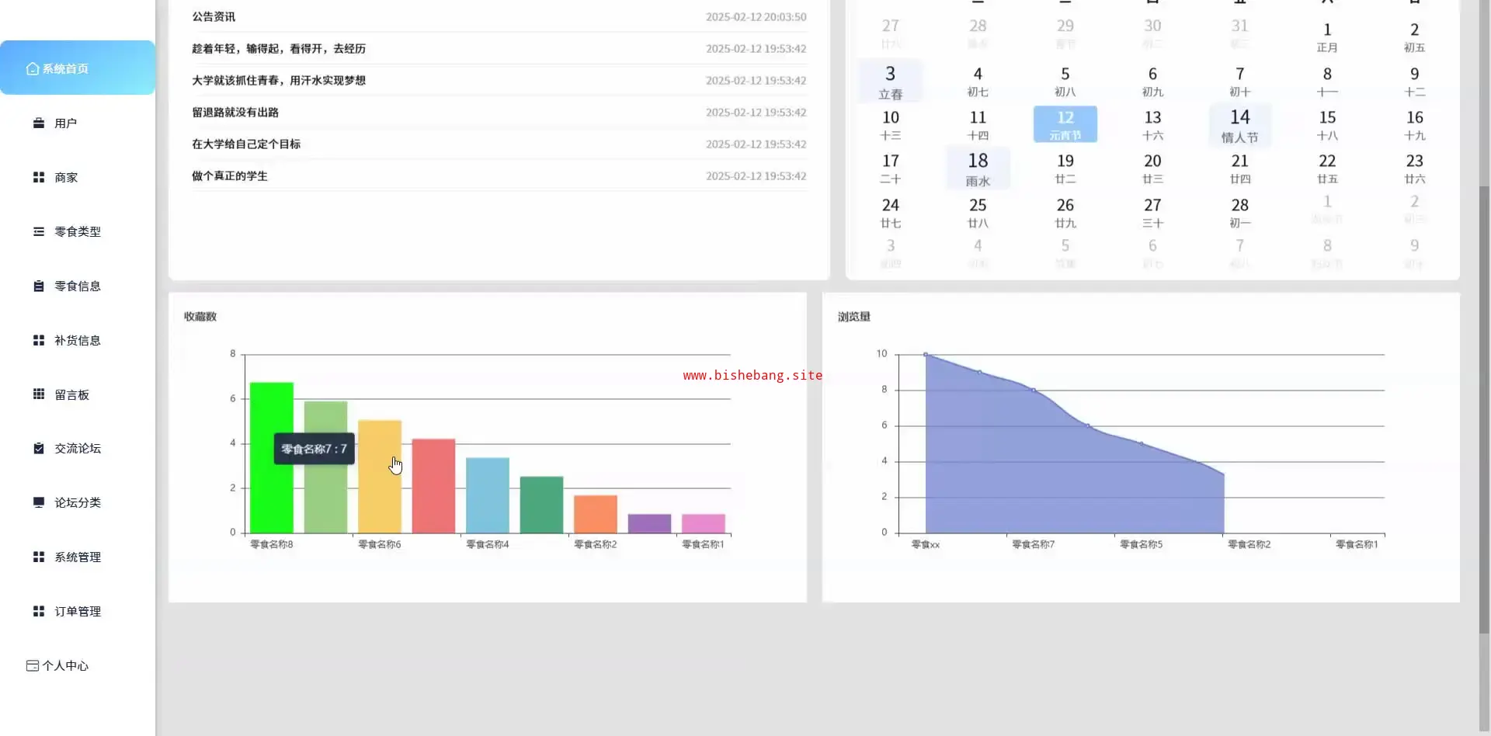Open announcement 大学就该抓住青春，用汗水实现梦想
Viewport: 1491px width, 736px height.
pyautogui.click(x=499, y=81)
